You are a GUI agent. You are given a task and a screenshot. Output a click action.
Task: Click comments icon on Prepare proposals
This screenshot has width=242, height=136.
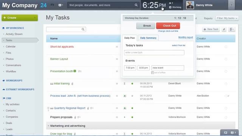(x=79, y=117)
